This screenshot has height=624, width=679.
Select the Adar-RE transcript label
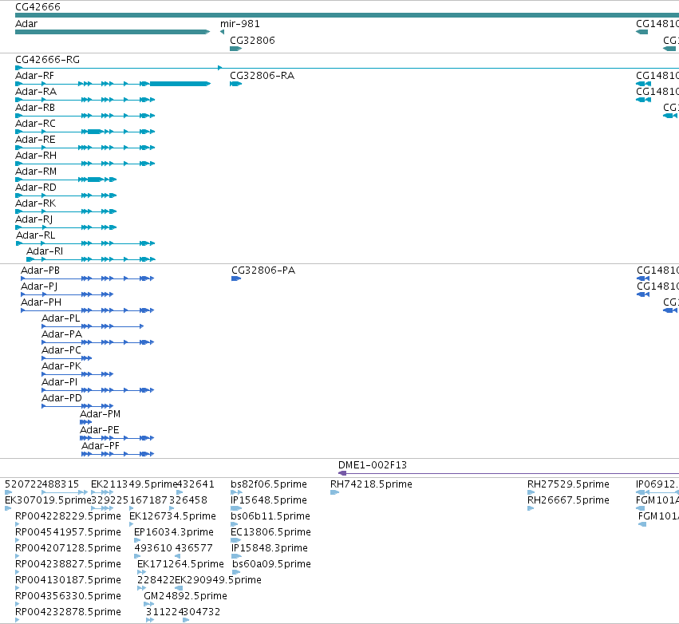[36, 140]
